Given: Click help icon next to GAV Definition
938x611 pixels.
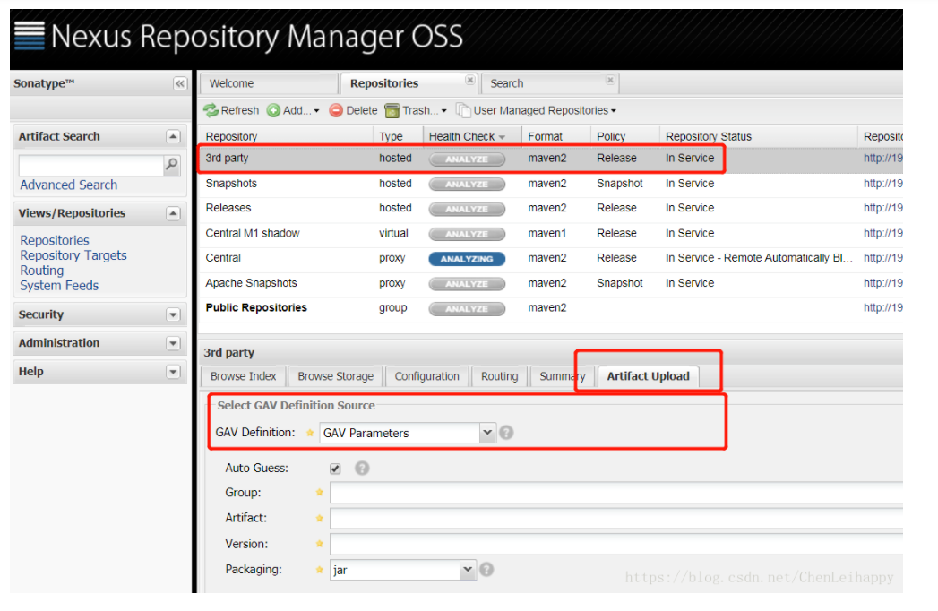Looking at the screenshot, I should click(506, 433).
